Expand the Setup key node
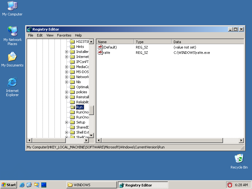252x189 pixels. pos(66,122)
